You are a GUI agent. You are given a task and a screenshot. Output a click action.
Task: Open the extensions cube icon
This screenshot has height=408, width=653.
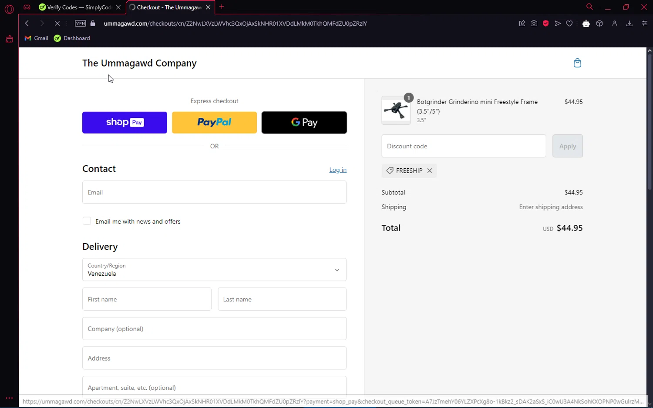599,23
